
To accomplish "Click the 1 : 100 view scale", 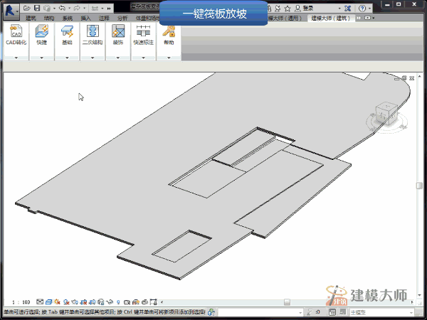I will 21,302.
